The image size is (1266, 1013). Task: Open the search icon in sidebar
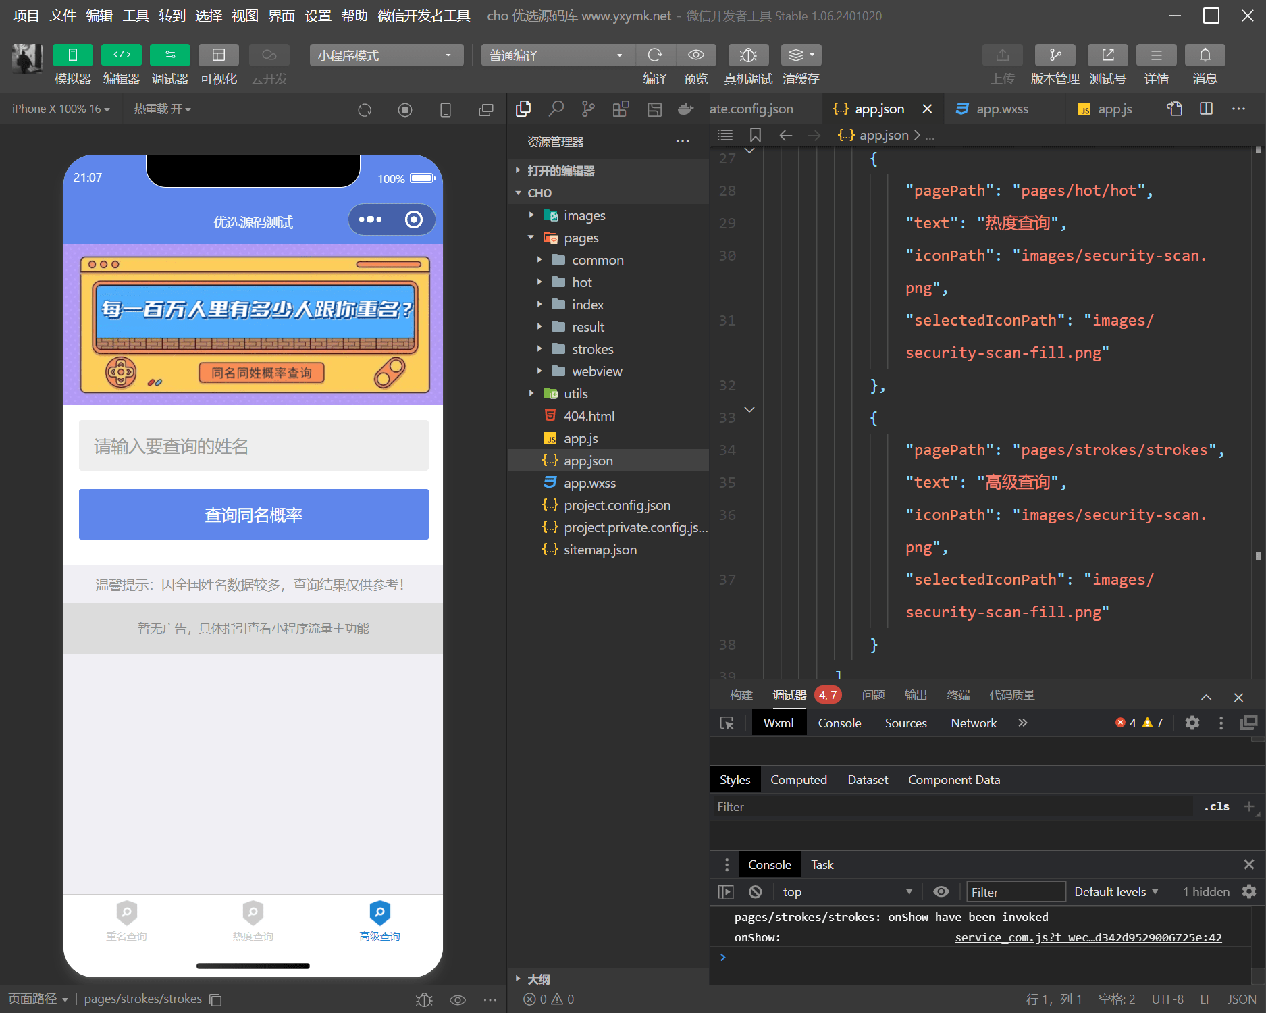point(556,109)
